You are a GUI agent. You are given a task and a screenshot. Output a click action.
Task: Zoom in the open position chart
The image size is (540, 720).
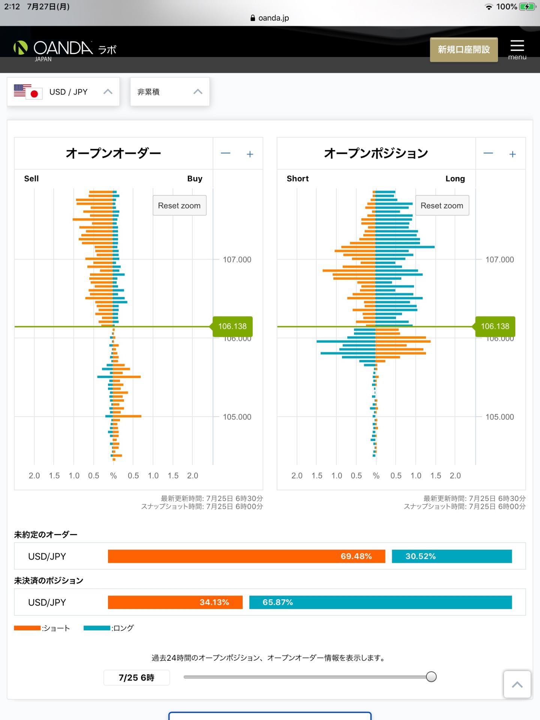click(x=512, y=154)
